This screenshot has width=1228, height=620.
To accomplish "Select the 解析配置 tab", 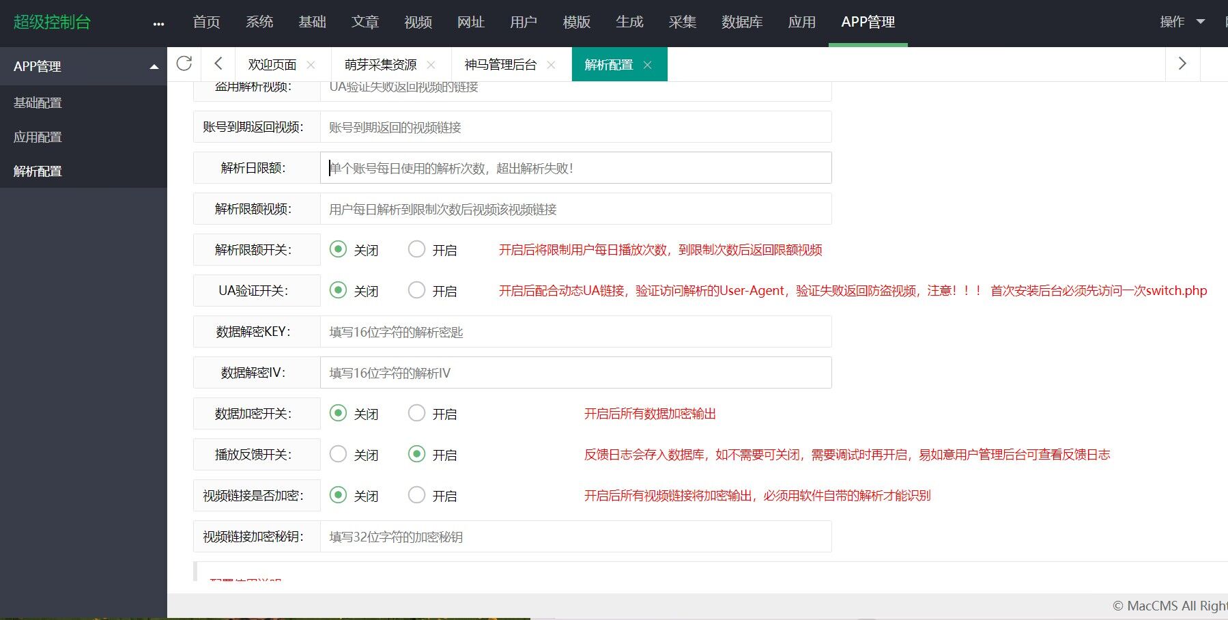I will 608,65.
